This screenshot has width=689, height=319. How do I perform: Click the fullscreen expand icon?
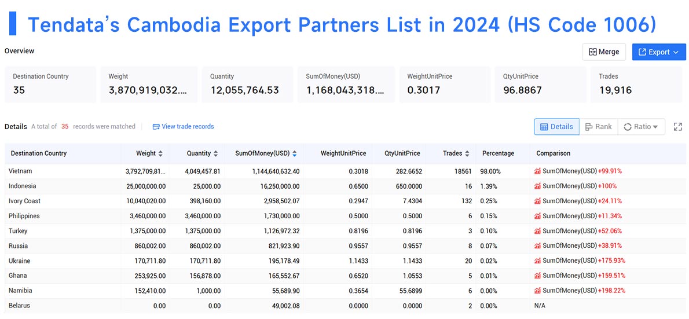pyautogui.click(x=677, y=127)
